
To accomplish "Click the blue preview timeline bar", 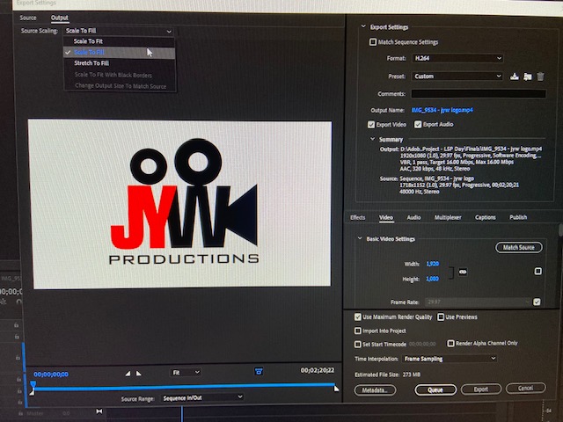I will click(184, 387).
